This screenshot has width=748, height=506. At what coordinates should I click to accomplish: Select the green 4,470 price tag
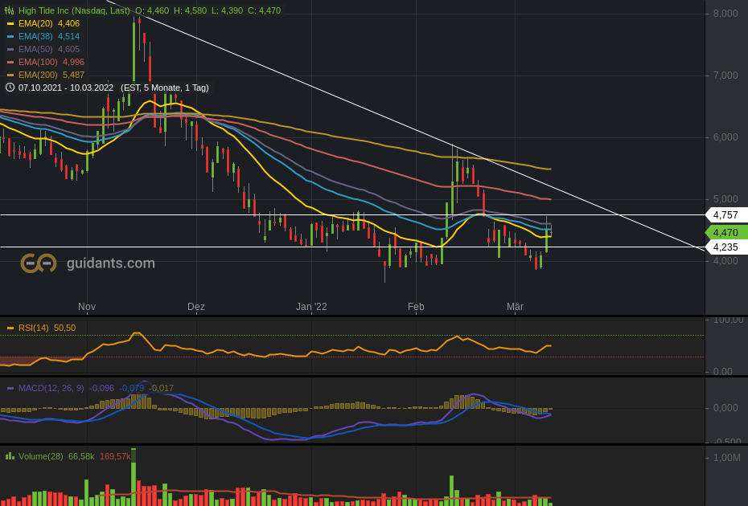[725, 232]
